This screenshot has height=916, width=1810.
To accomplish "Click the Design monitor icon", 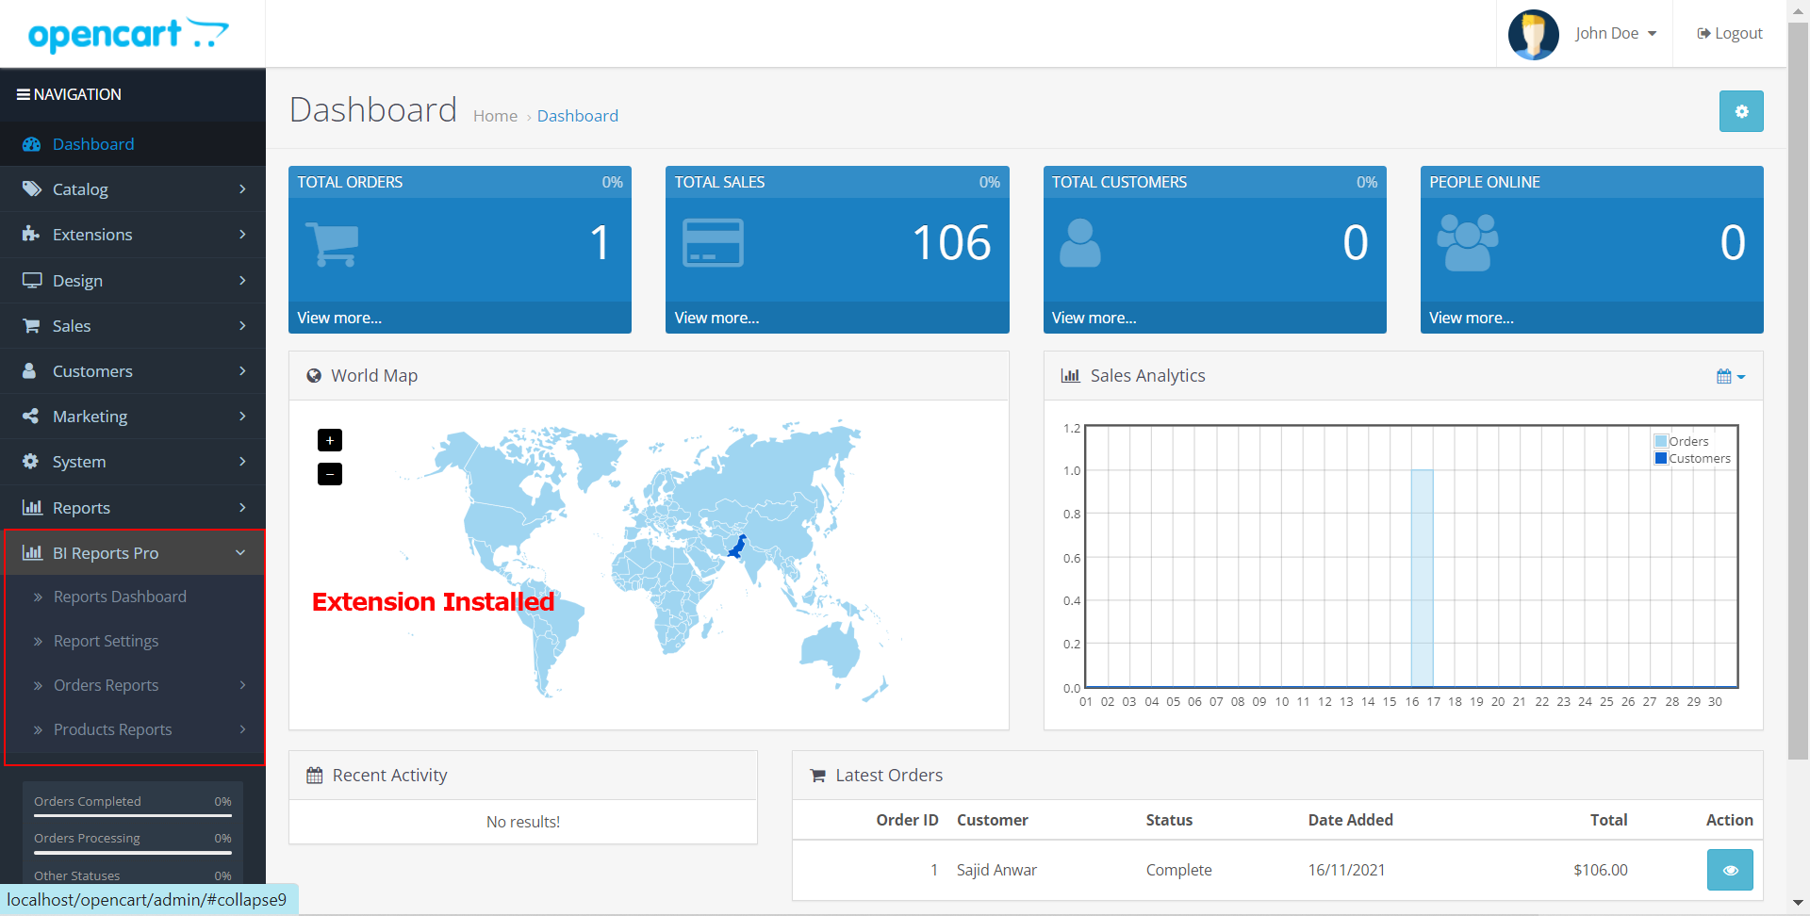I will click(x=32, y=281).
